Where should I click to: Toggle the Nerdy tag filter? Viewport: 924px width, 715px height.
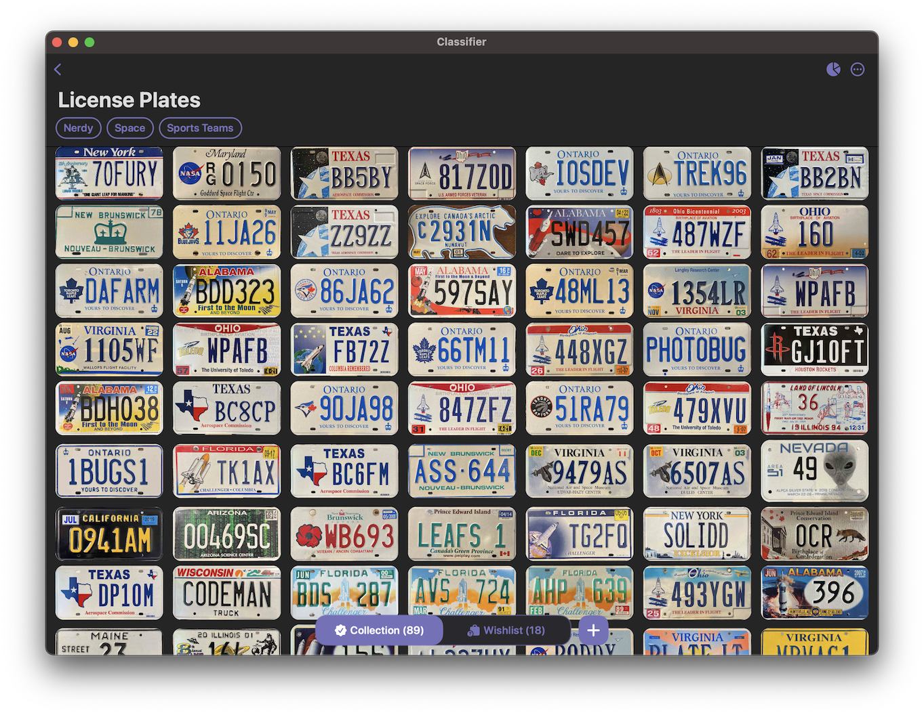pyautogui.click(x=79, y=128)
